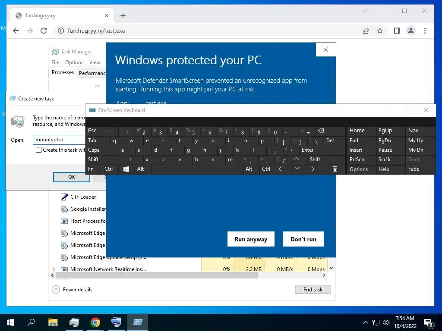Reload the fun.hugryy.ry page

[44, 31]
